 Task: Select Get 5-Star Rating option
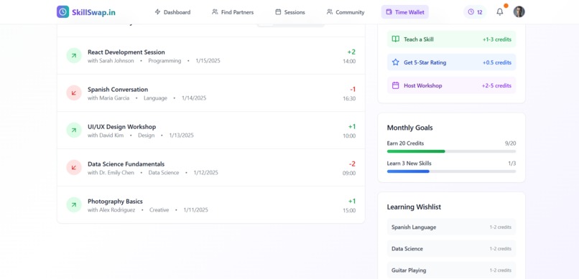[451, 62]
